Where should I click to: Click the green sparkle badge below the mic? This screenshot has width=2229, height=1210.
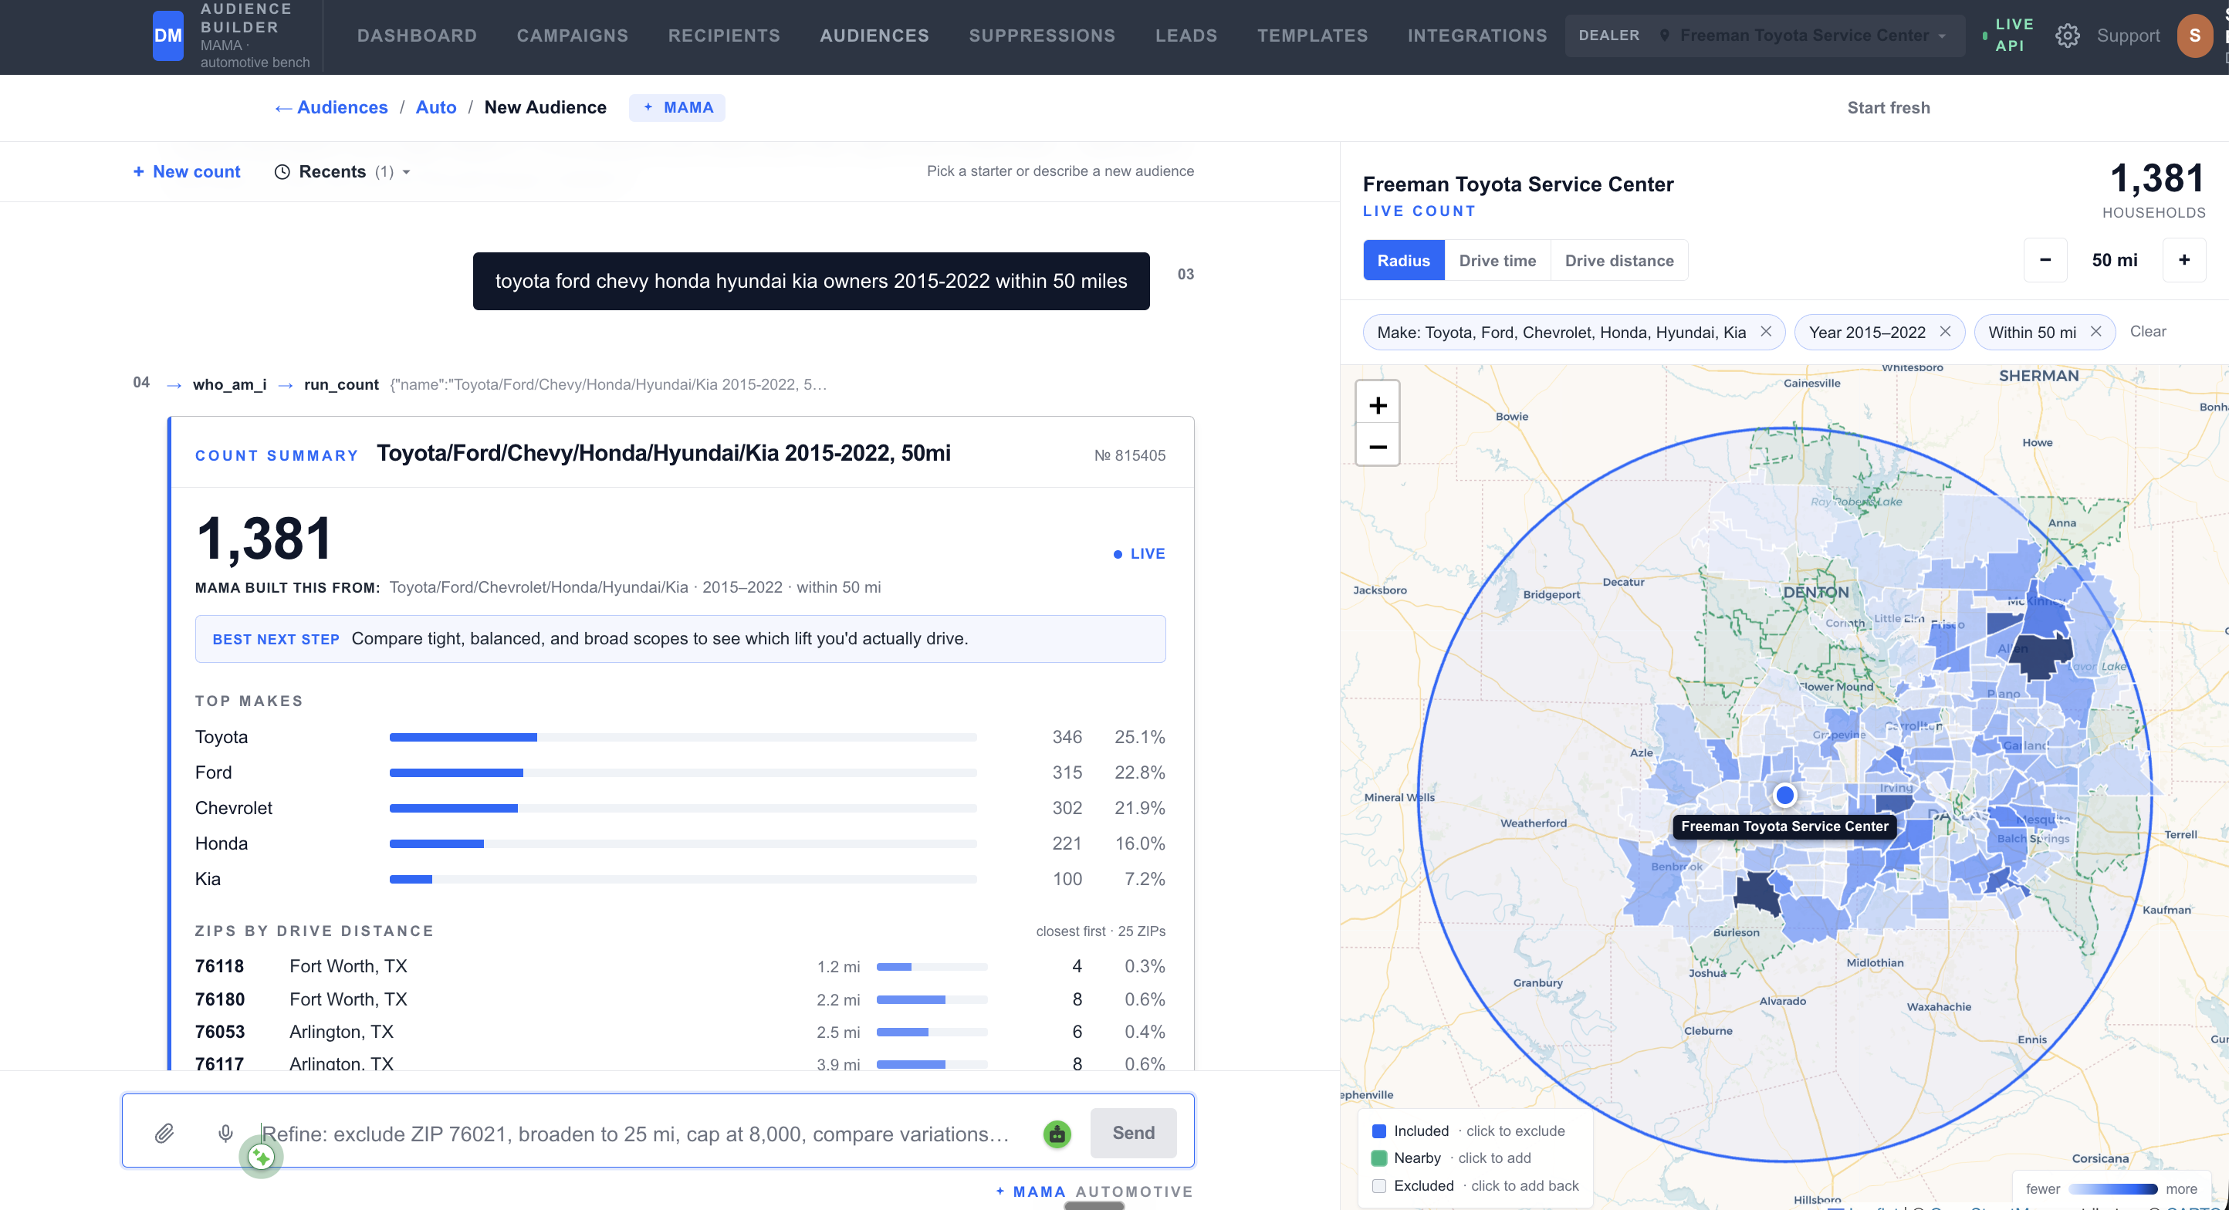coord(260,1157)
